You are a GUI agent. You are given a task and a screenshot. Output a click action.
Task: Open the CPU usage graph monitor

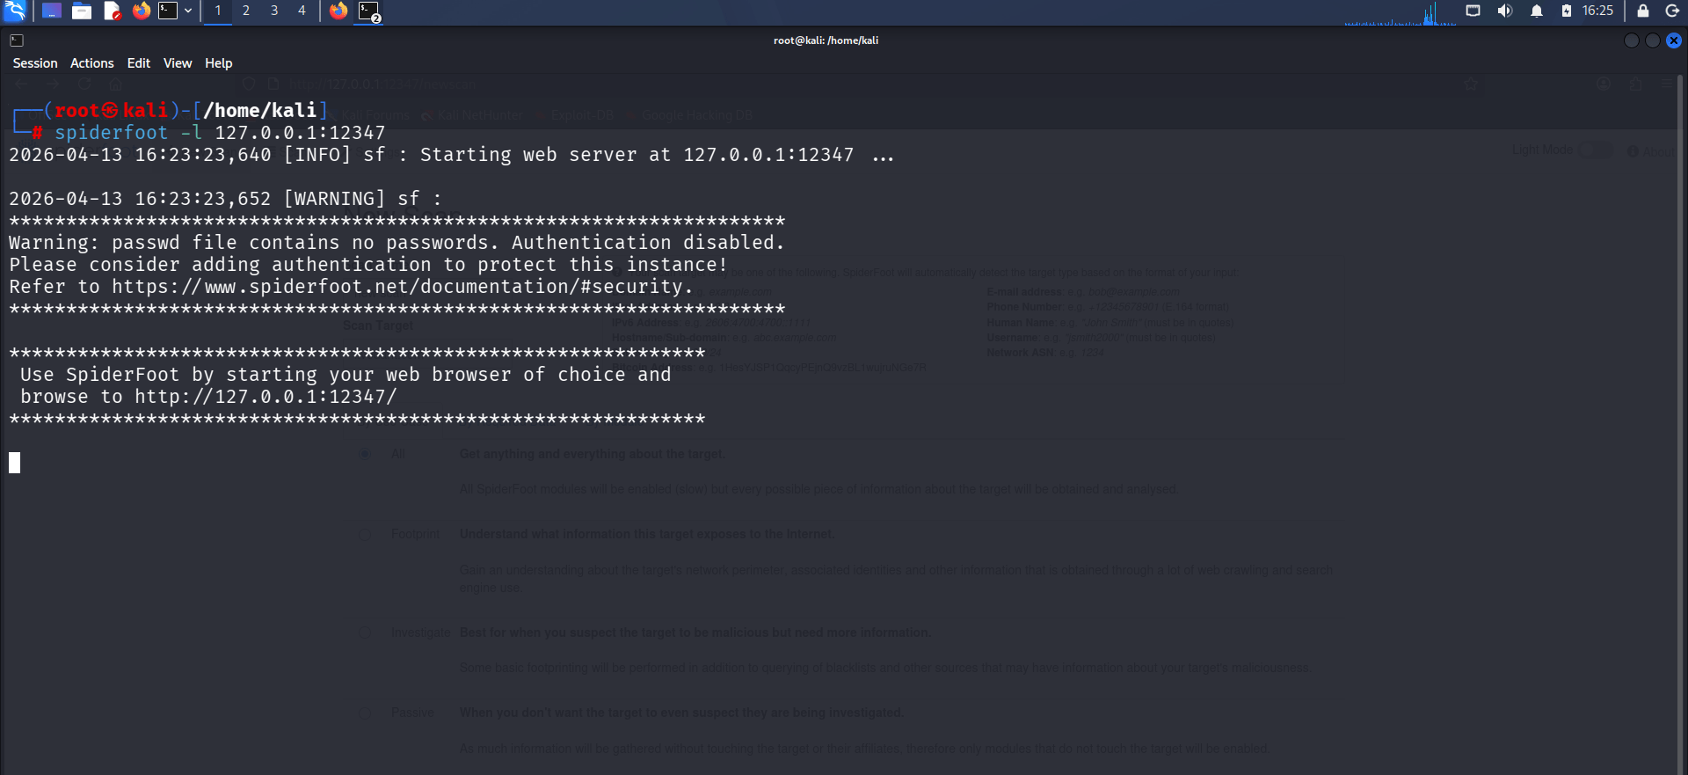1400,12
